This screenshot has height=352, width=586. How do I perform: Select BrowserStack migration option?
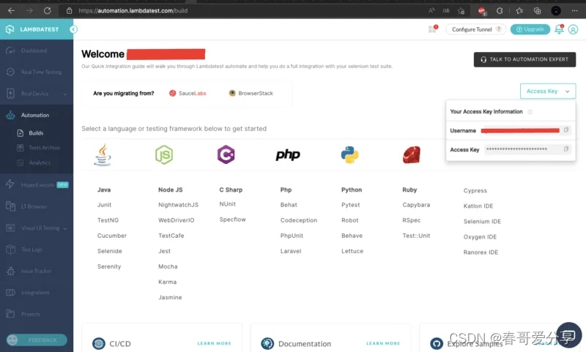coord(251,94)
